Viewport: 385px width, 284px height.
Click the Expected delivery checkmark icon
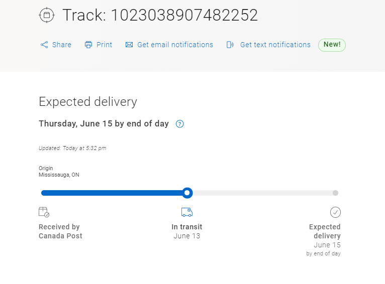[x=335, y=212]
